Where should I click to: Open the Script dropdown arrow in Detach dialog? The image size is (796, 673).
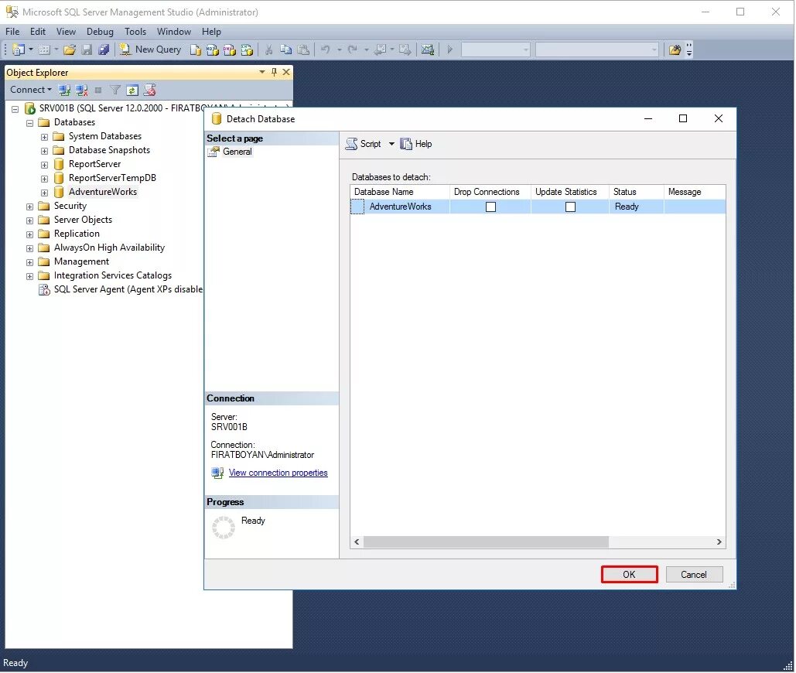tap(391, 144)
